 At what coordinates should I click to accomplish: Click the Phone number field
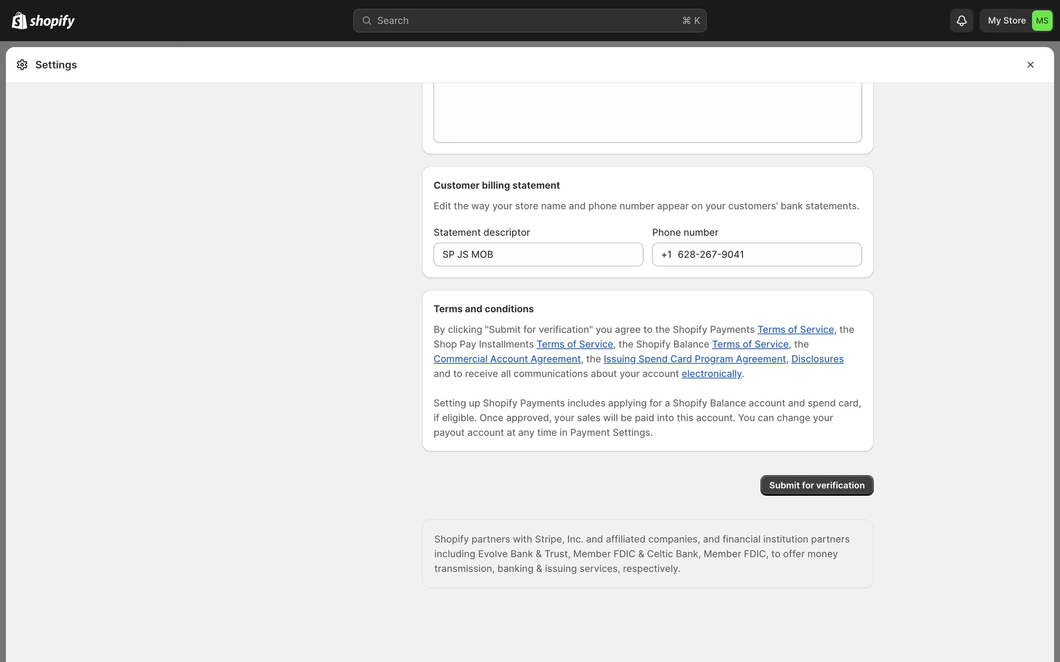(756, 254)
